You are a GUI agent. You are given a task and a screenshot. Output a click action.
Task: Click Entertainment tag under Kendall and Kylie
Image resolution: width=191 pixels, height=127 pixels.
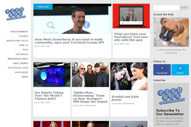click(129, 104)
